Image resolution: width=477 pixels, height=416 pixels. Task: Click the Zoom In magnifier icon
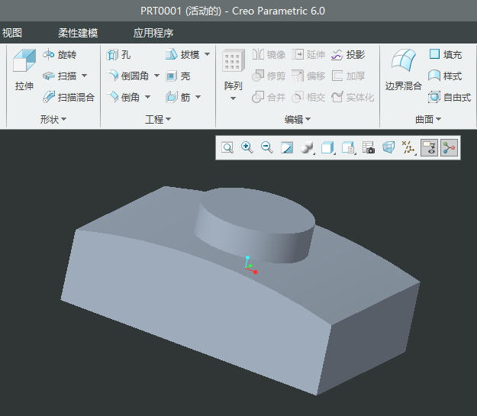coord(247,147)
